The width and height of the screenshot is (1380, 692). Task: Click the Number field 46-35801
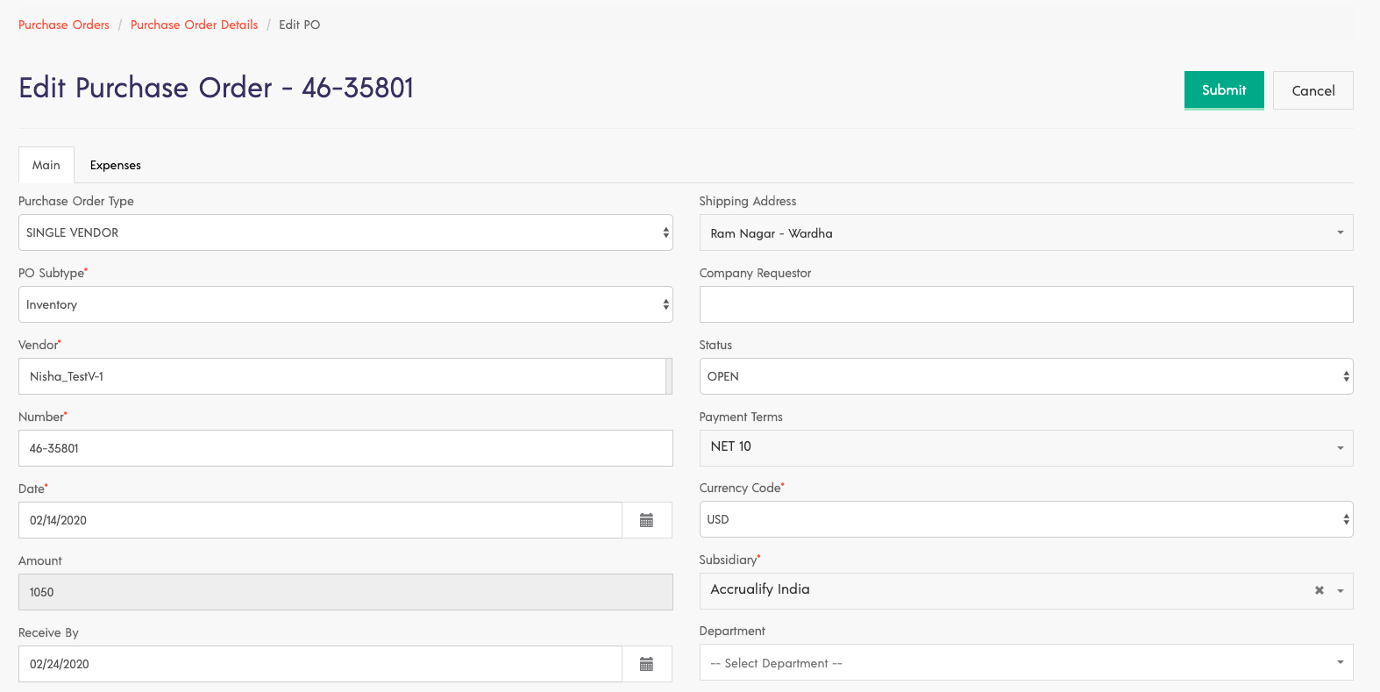pyautogui.click(x=345, y=448)
